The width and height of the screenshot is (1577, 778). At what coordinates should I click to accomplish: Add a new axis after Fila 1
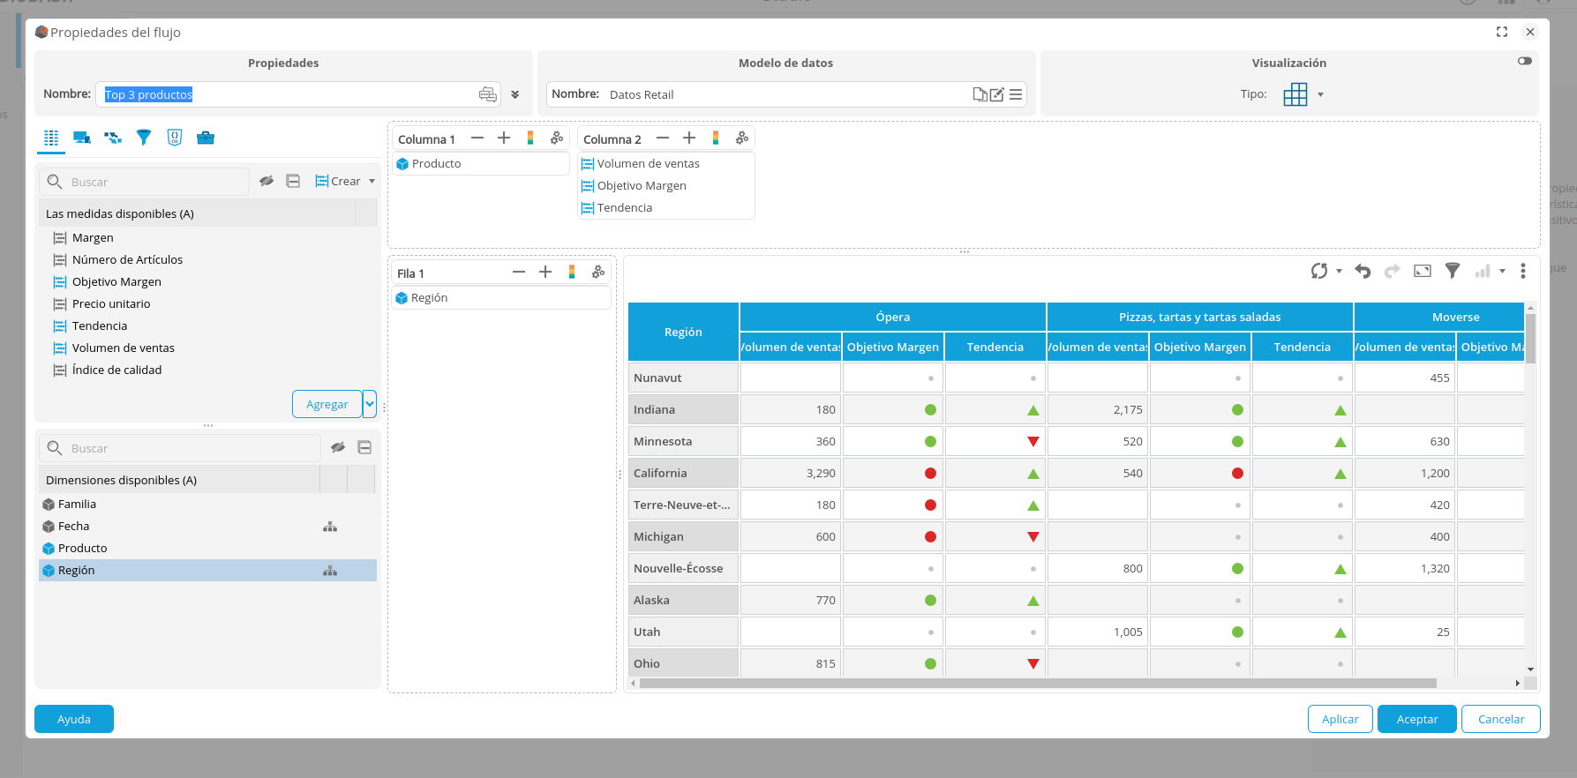click(x=545, y=273)
